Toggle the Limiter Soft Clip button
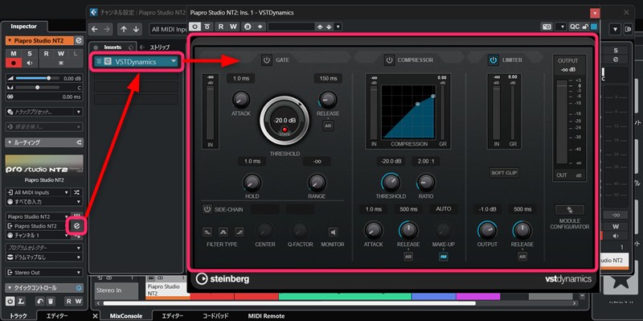643x321 pixels. click(x=504, y=173)
